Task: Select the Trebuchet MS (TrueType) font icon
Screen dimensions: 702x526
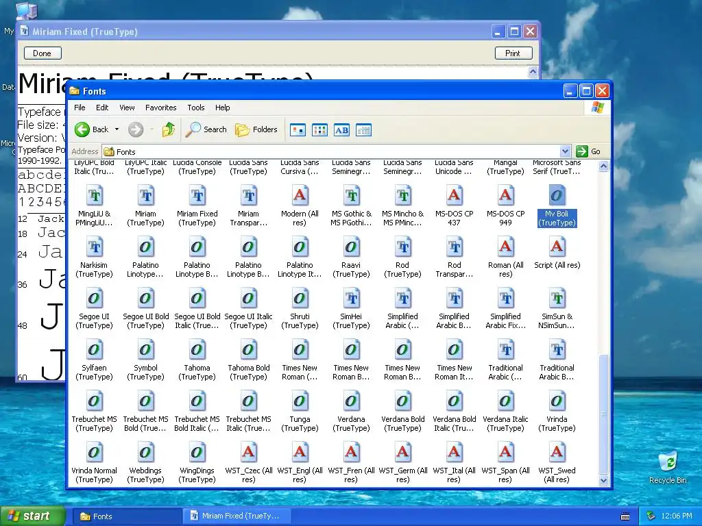Action: coord(94,401)
